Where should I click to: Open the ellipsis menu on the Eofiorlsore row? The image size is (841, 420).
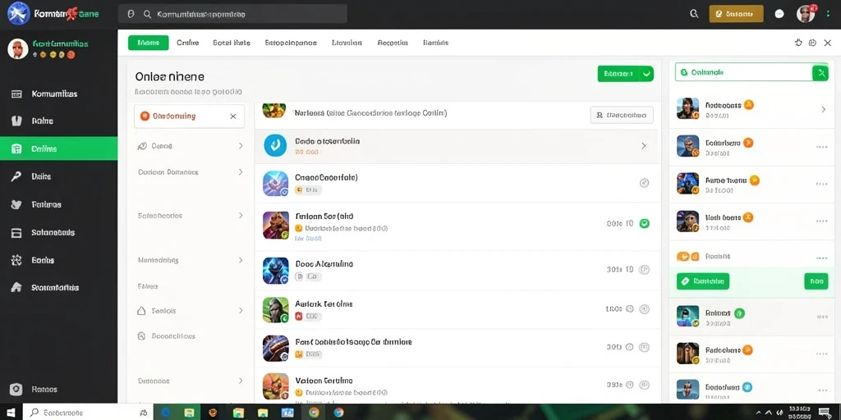[x=821, y=147]
